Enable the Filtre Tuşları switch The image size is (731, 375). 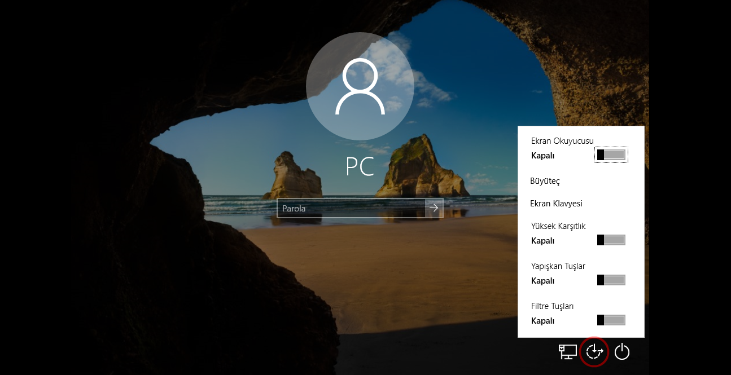point(611,320)
